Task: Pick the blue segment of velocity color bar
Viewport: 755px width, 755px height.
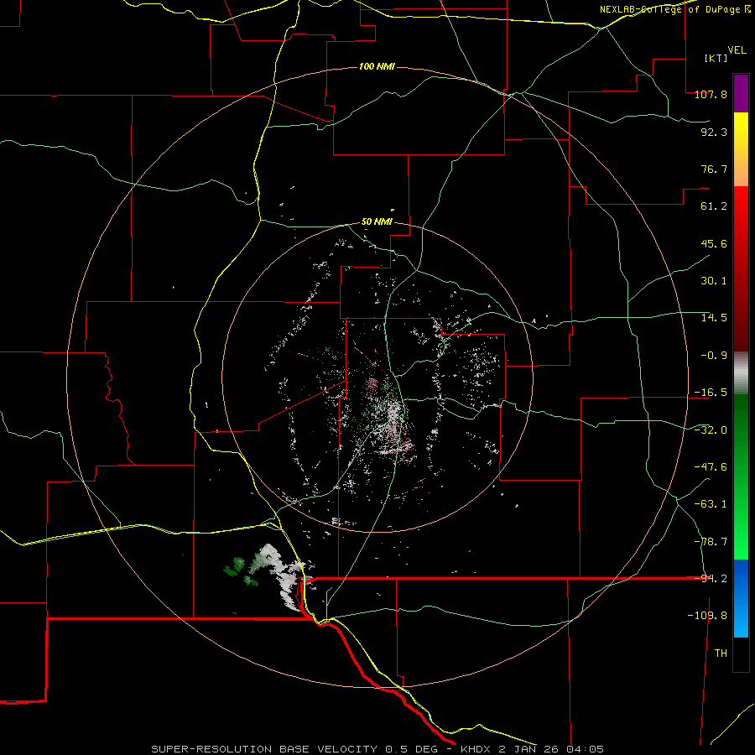Action: tap(741, 598)
